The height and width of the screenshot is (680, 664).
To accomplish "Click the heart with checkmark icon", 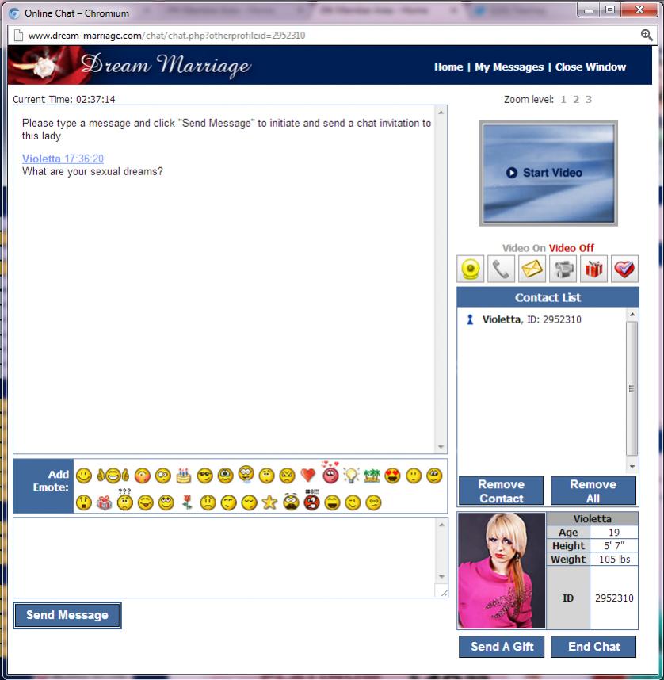I will [x=624, y=269].
